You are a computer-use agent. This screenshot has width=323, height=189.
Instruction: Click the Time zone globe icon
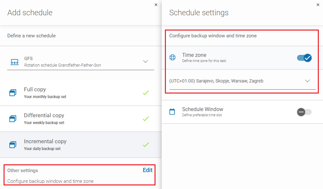click(172, 57)
